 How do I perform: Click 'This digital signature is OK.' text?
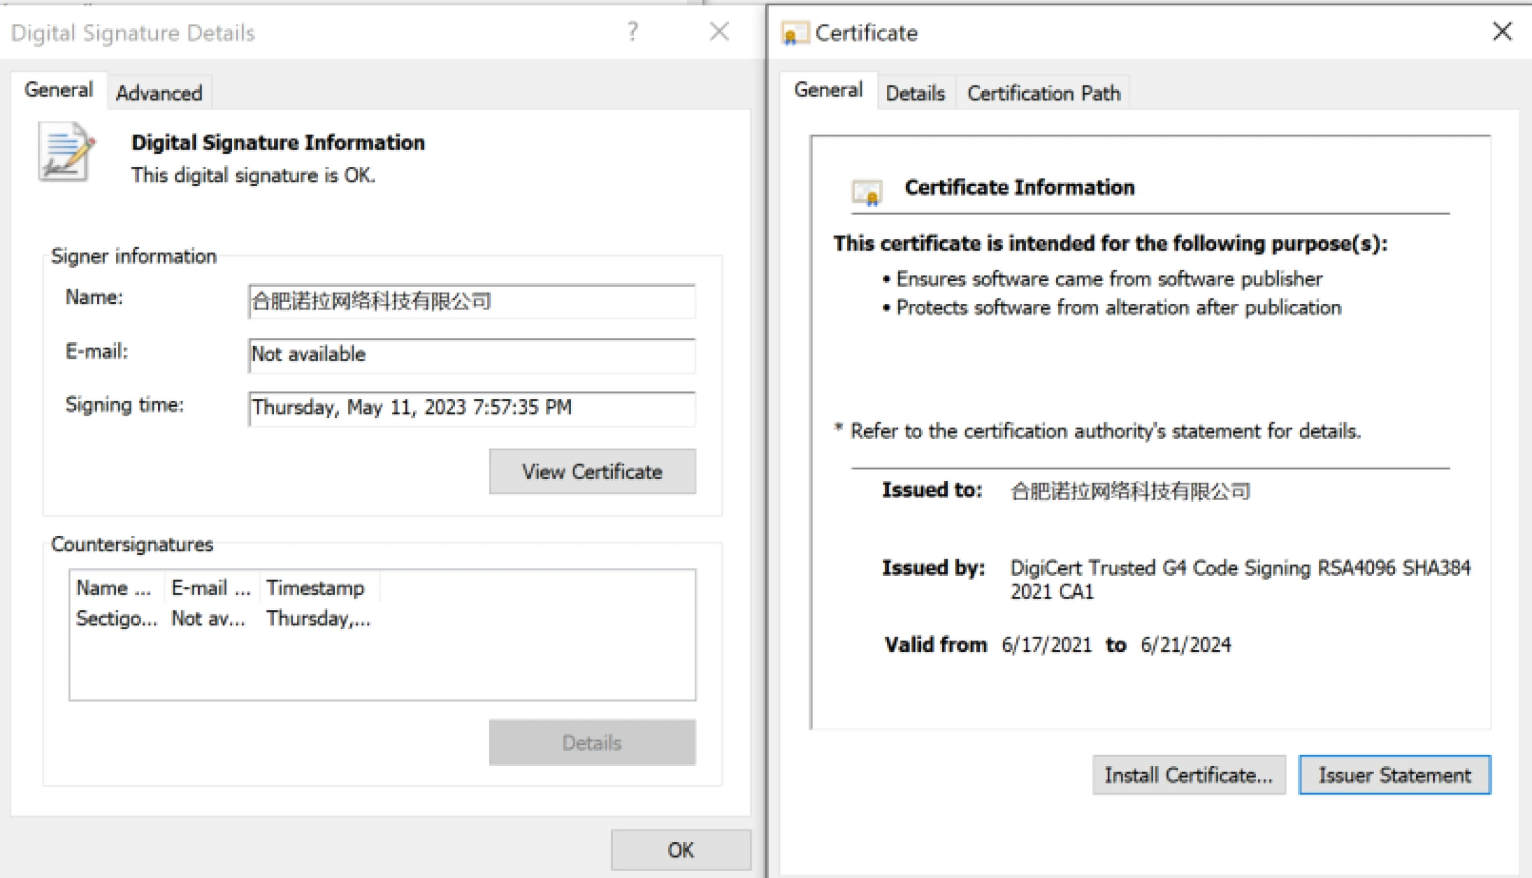click(x=253, y=175)
